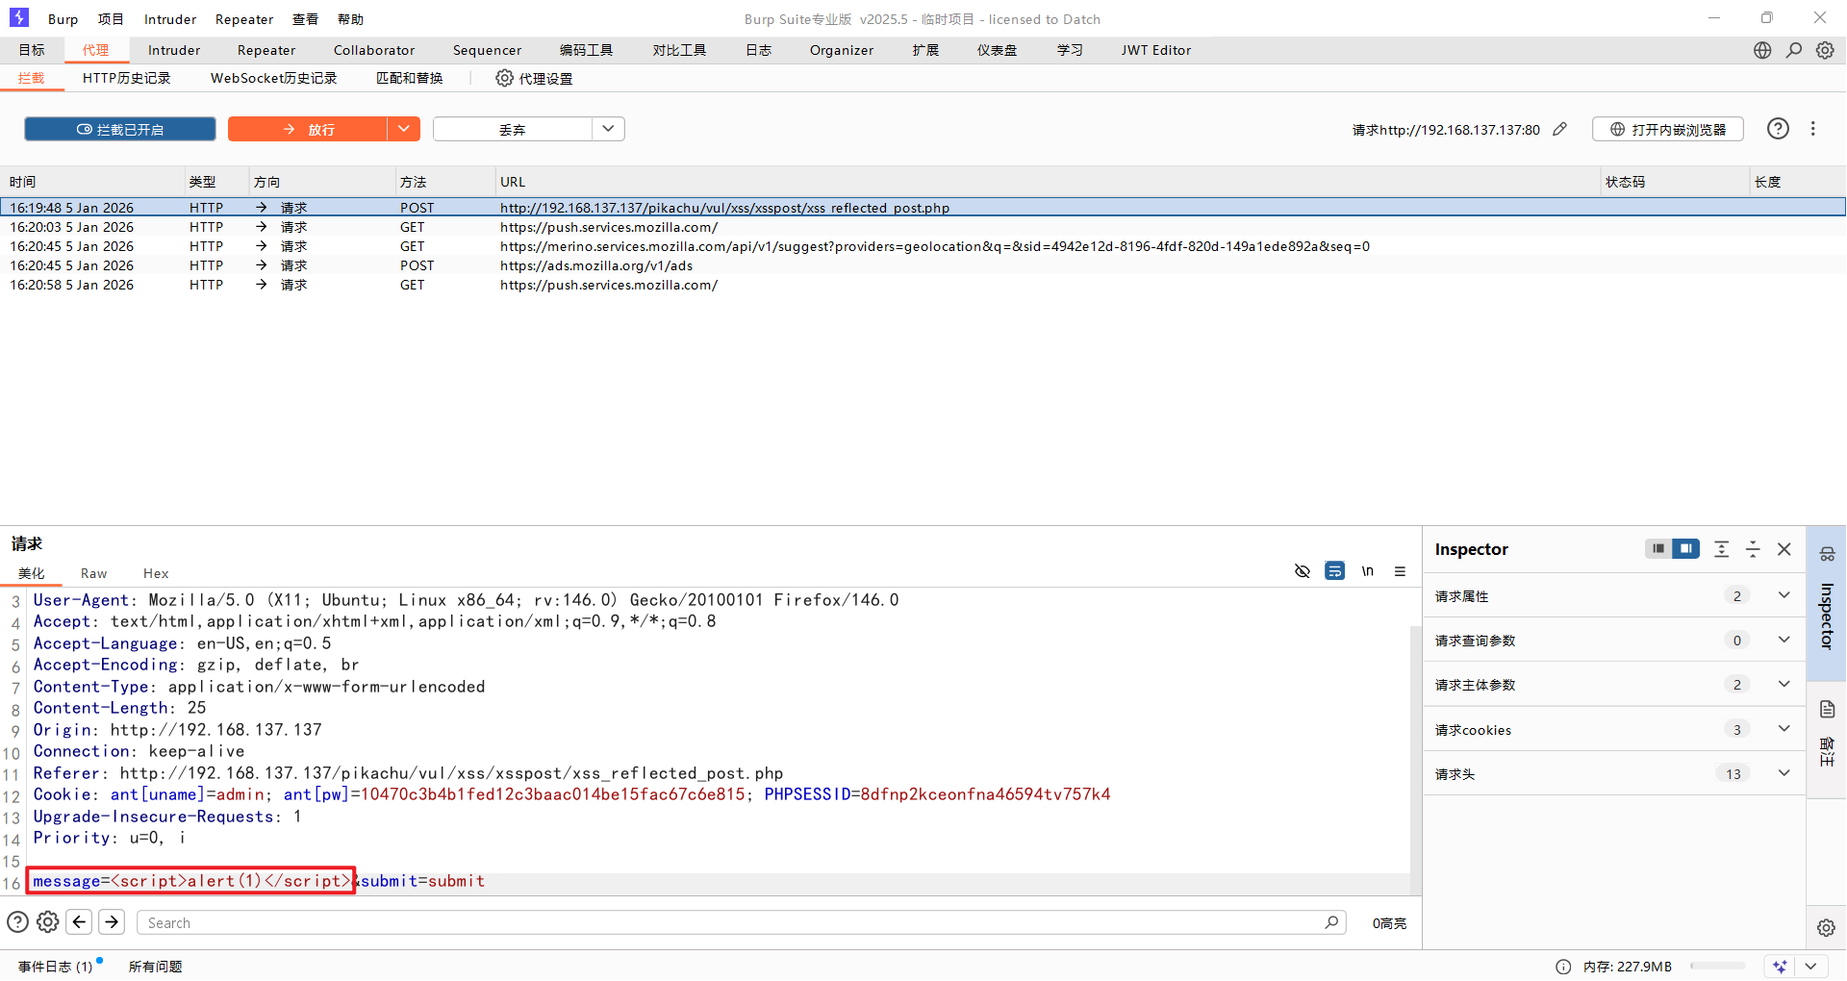The width and height of the screenshot is (1847, 981).
Task: Switch Inspector to side panel layout
Action: (1685, 548)
